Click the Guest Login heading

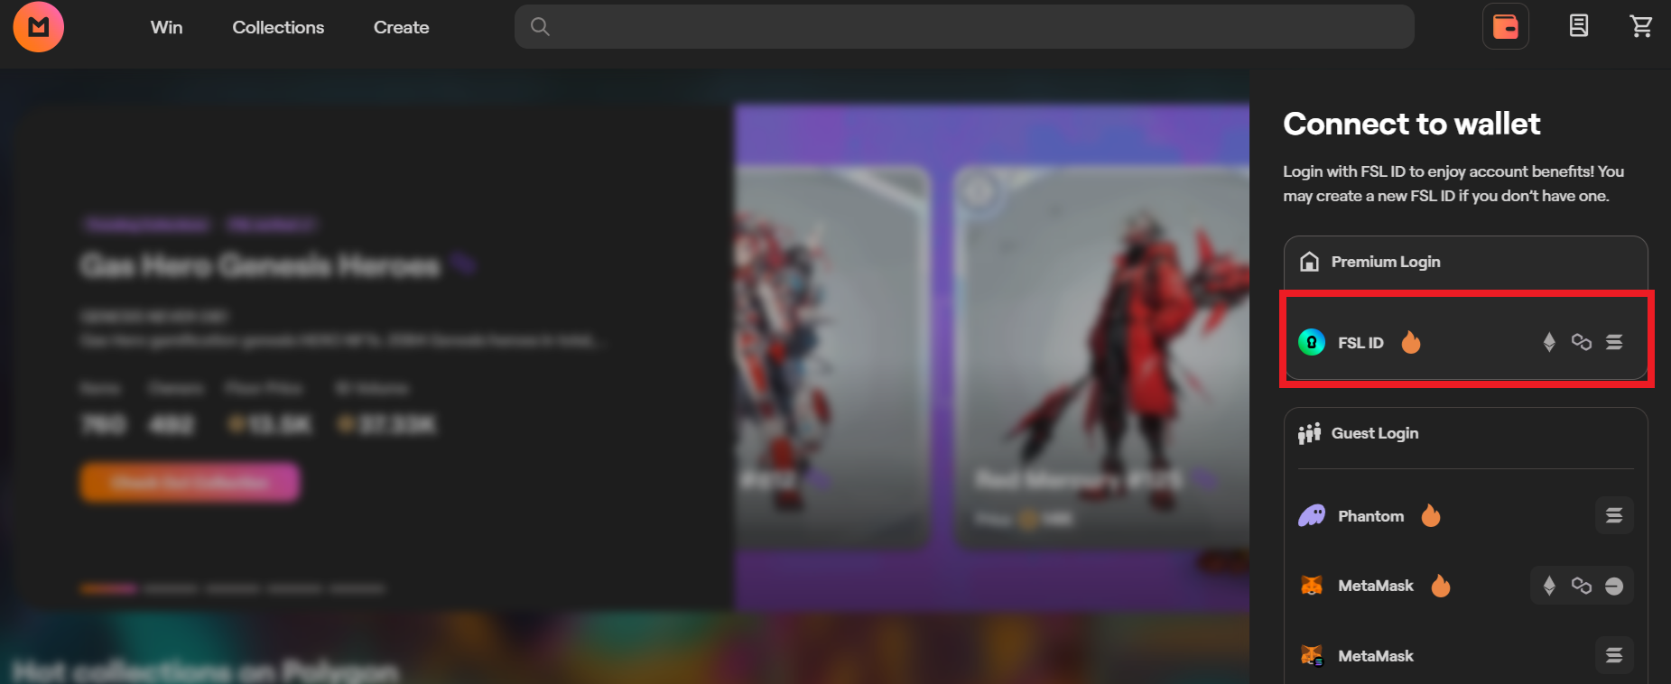1375,433
